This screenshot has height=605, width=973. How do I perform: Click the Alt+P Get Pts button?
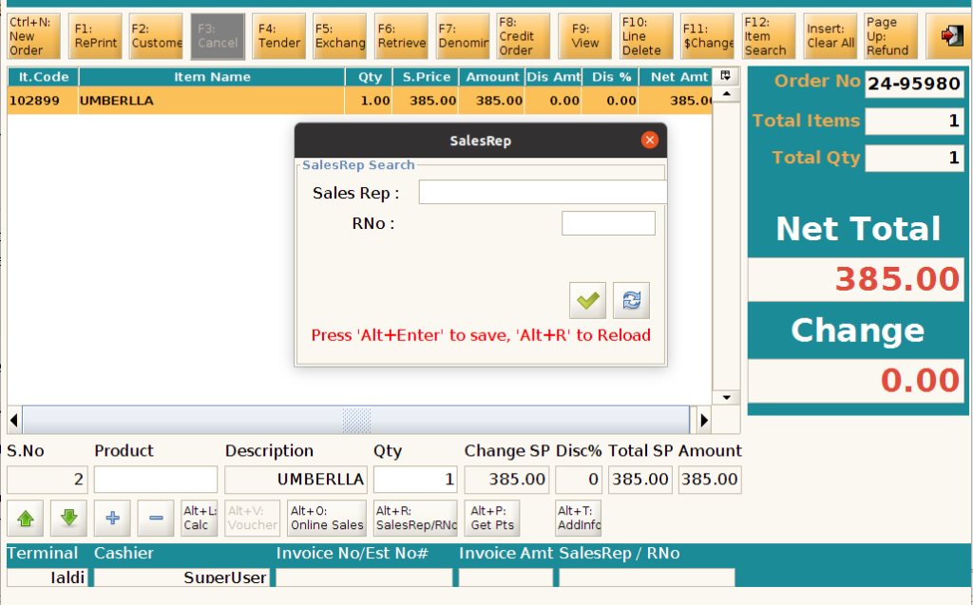492,519
